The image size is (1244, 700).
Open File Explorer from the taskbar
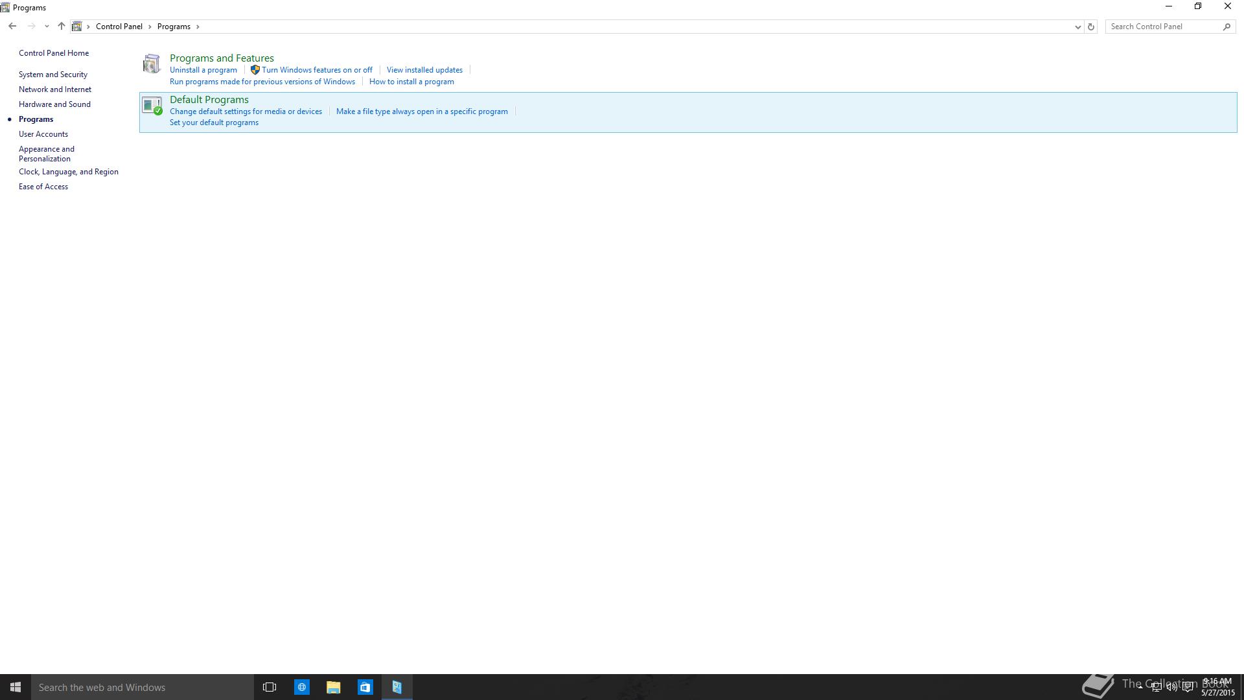pos(333,687)
